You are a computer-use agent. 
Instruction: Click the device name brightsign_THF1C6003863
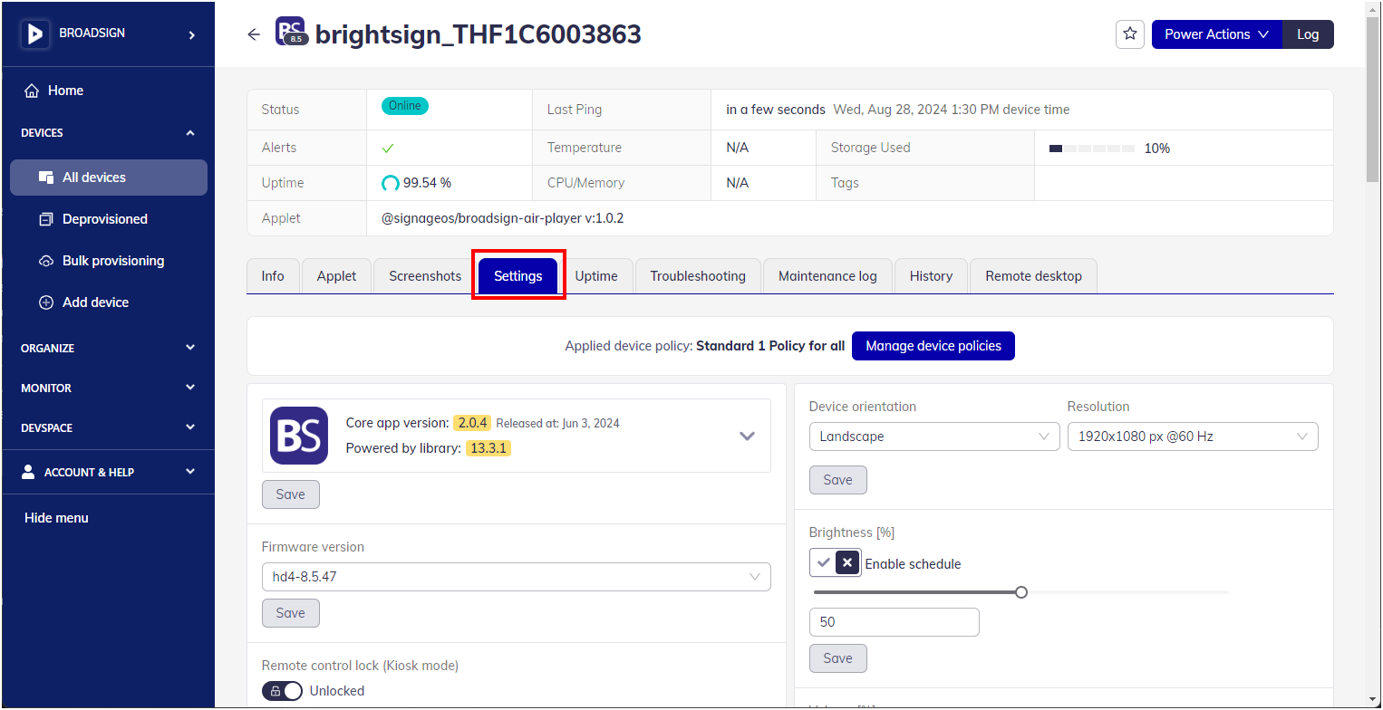pyautogui.click(x=478, y=34)
